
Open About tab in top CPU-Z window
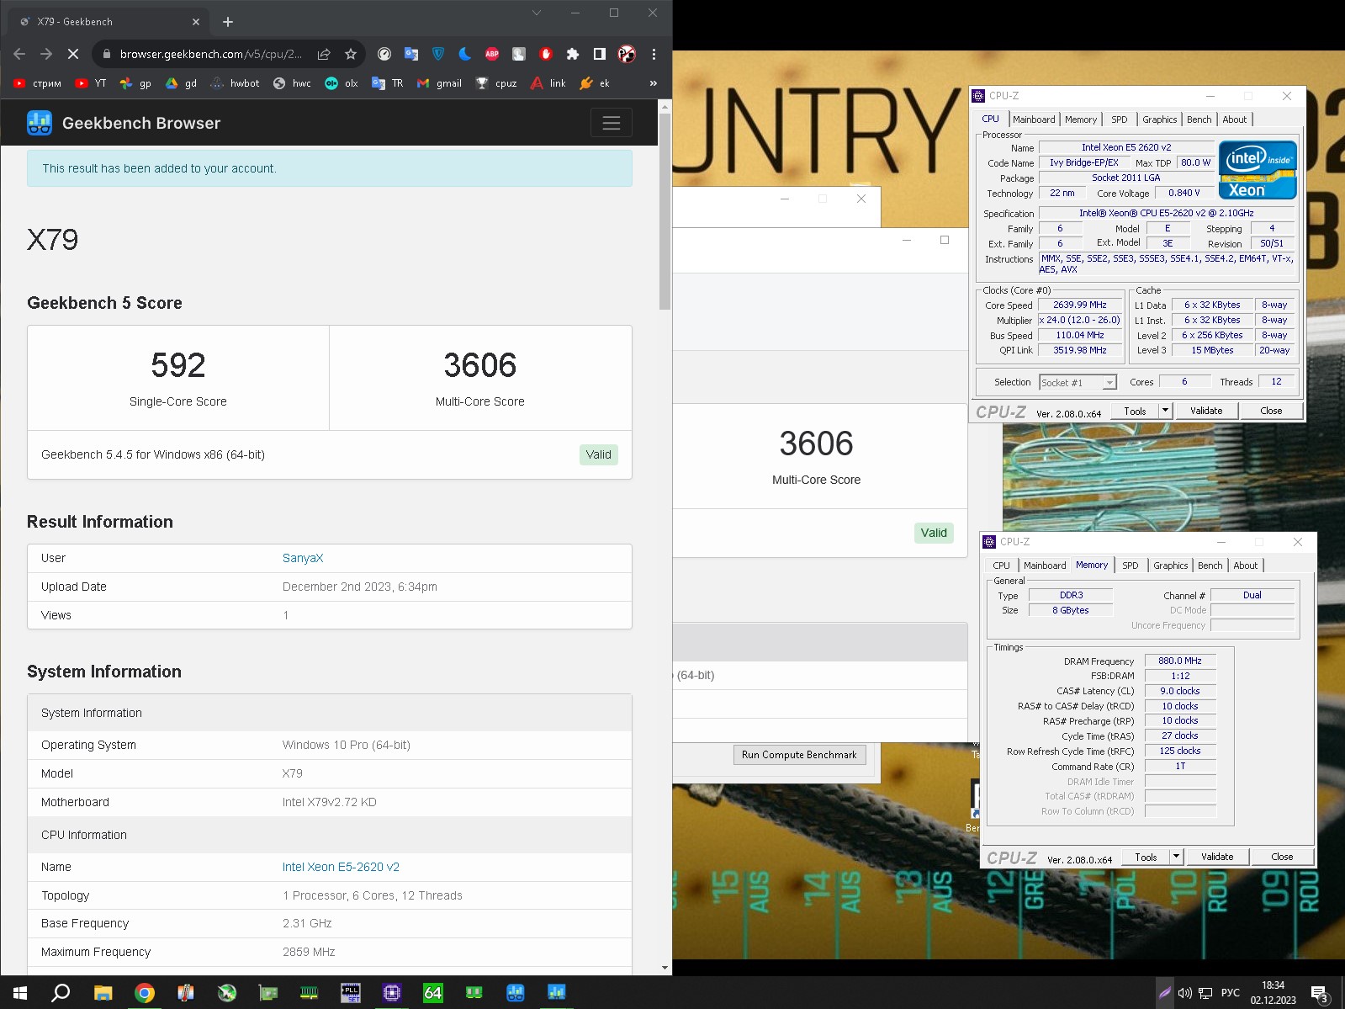coord(1235,119)
